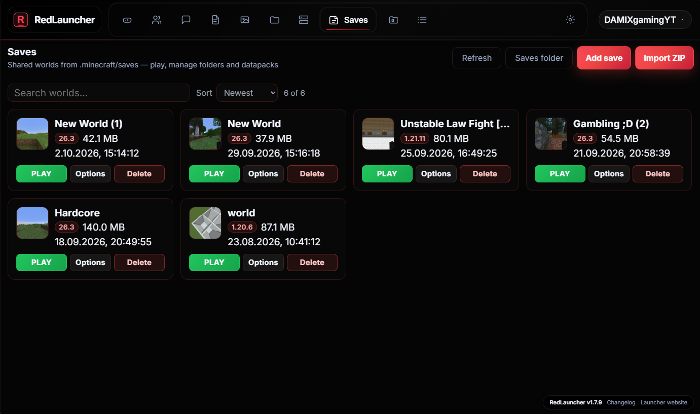Open the contact folder icon tab
The width and height of the screenshot is (700, 414).
point(393,20)
